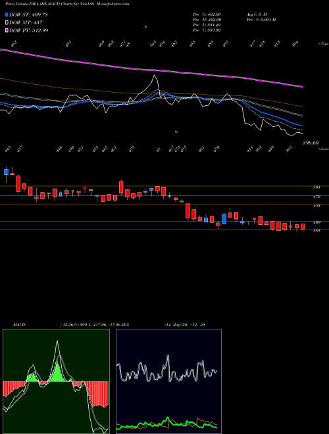Select the 'Pre O: 402.00' open value
The width and height of the screenshot is (329, 434).
(207, 14)
